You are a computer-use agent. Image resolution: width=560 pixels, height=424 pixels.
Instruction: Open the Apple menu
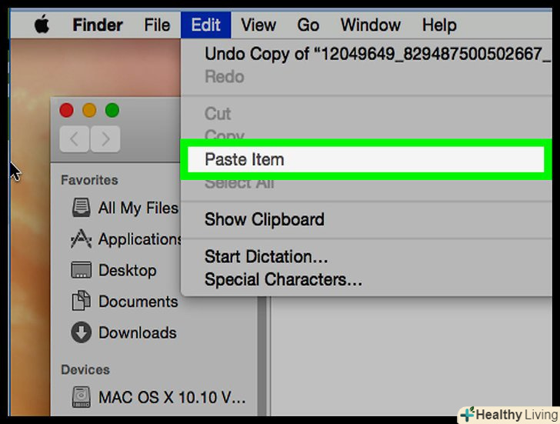(42, 25)
